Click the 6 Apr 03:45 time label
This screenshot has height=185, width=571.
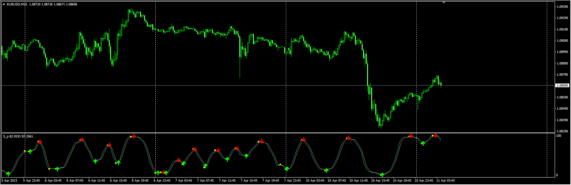(x=53, y=181)
